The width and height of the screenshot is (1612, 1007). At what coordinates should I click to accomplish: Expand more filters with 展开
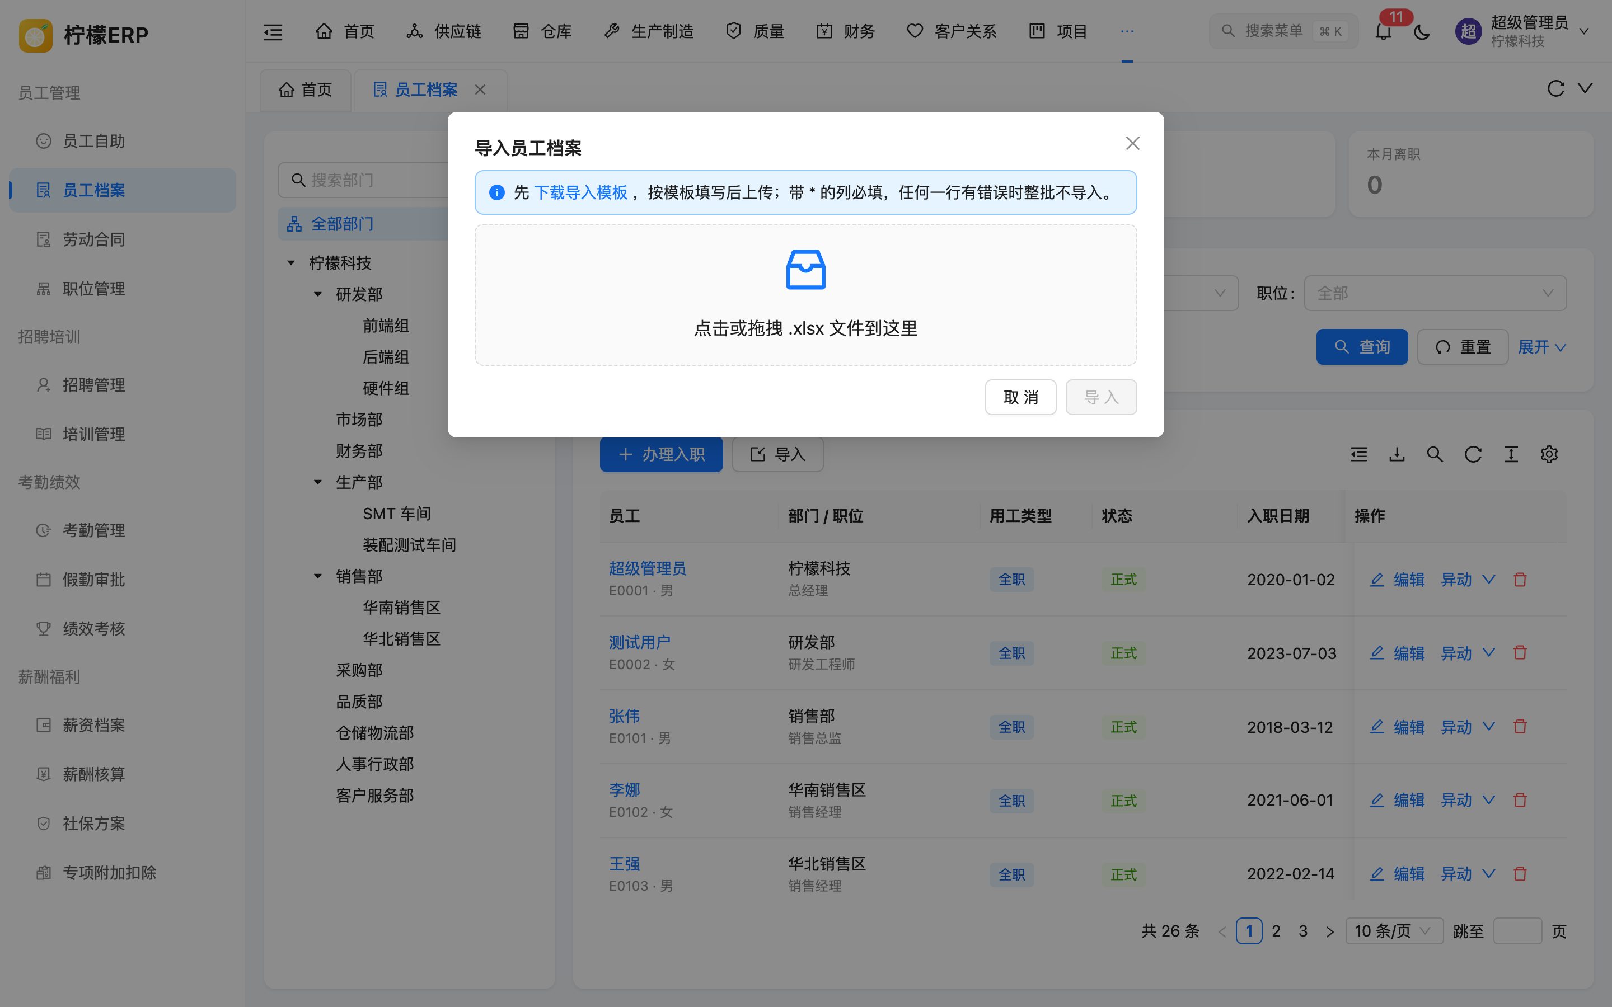pyautogui.click(x=1541, y=347)
